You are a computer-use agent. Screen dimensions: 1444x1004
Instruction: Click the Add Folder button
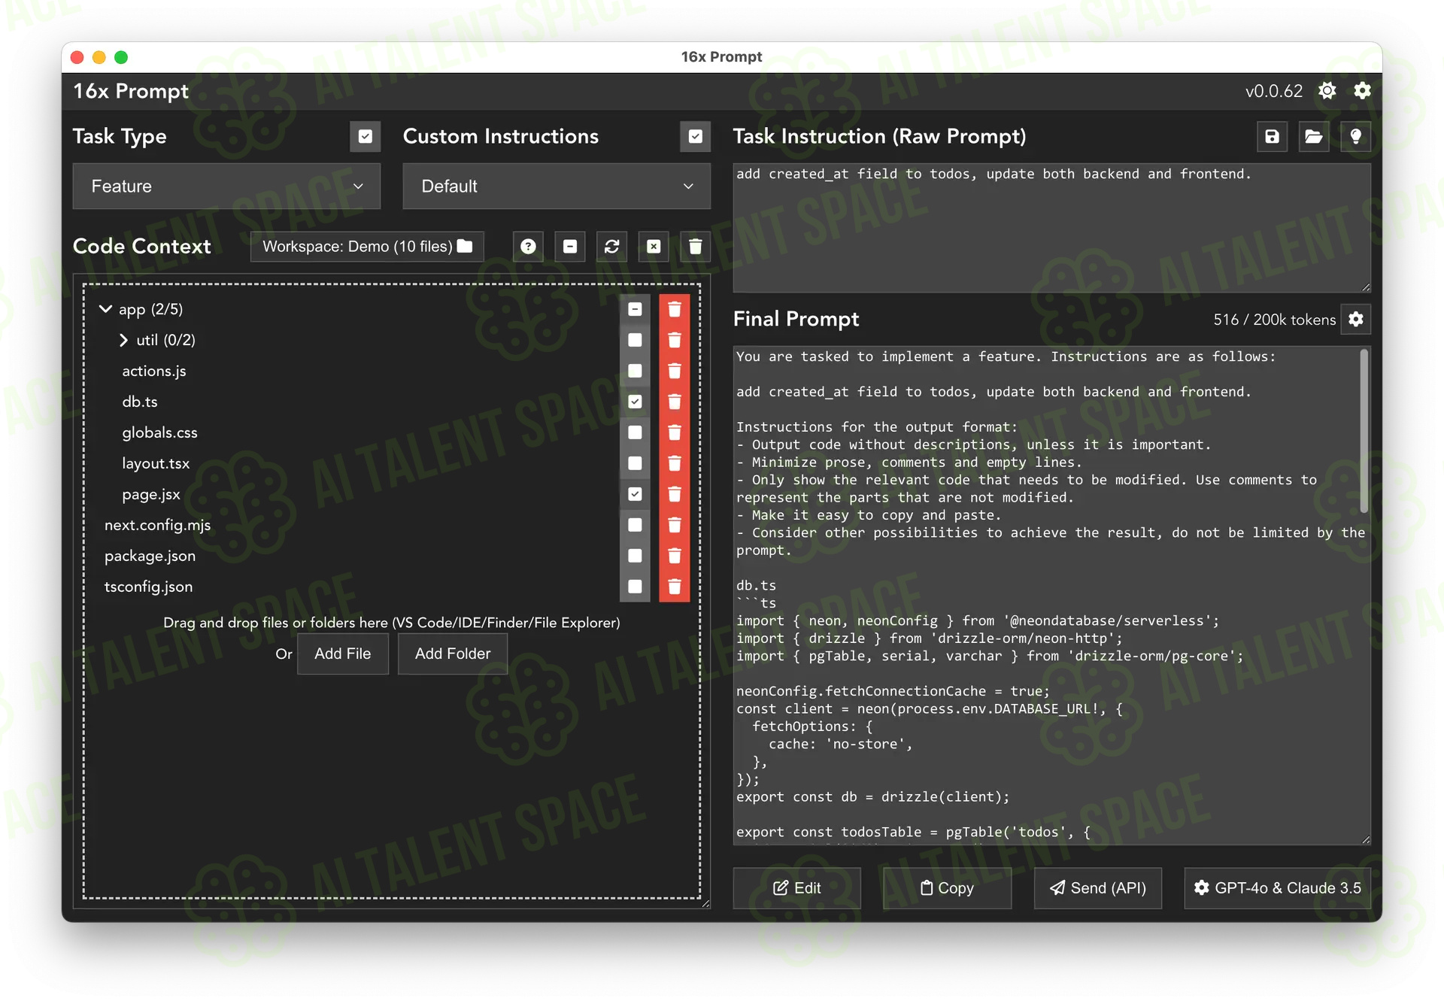(453, 654)
